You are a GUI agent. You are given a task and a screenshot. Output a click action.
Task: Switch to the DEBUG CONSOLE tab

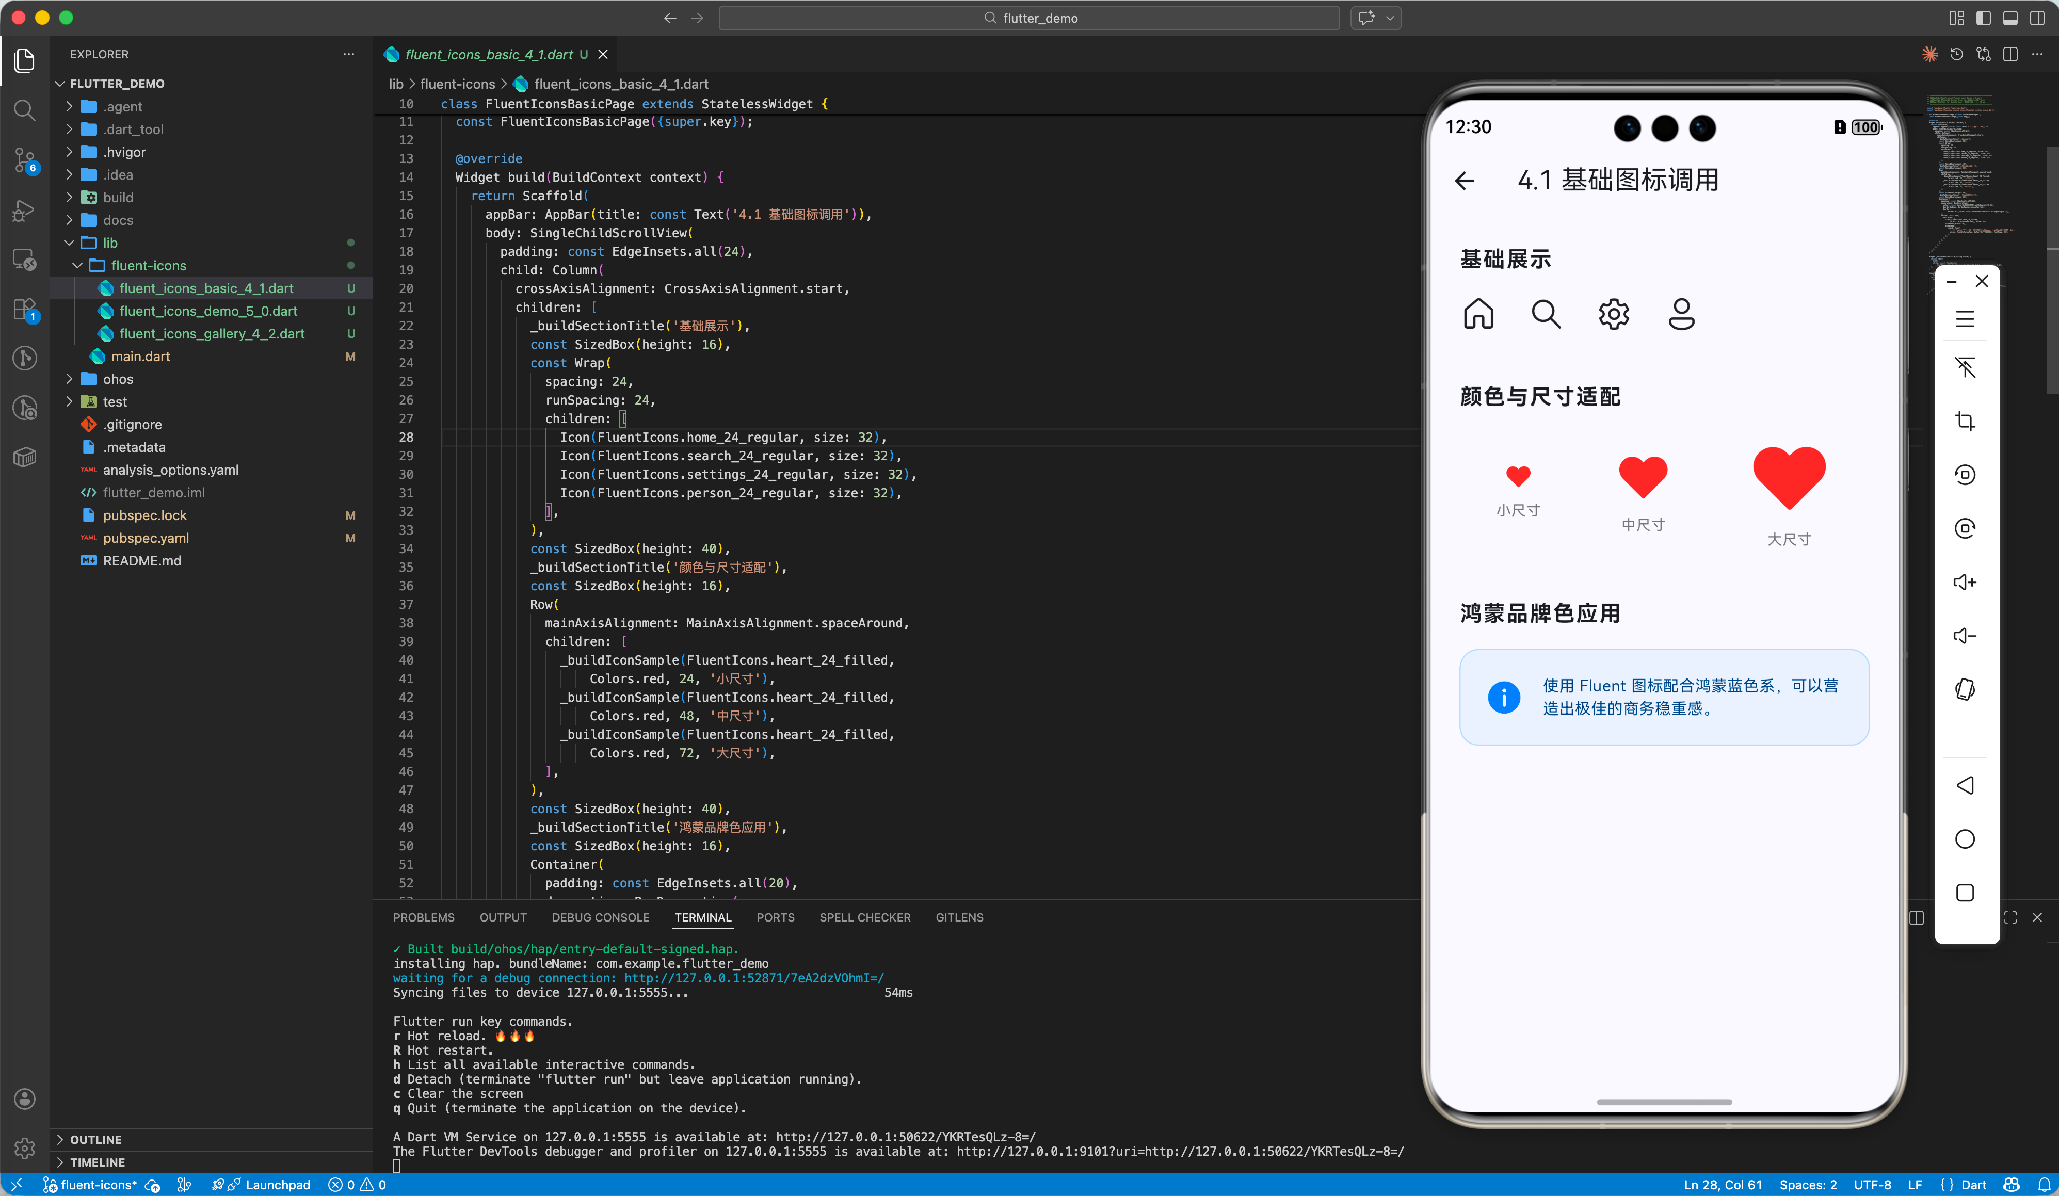tap(600, 917)
